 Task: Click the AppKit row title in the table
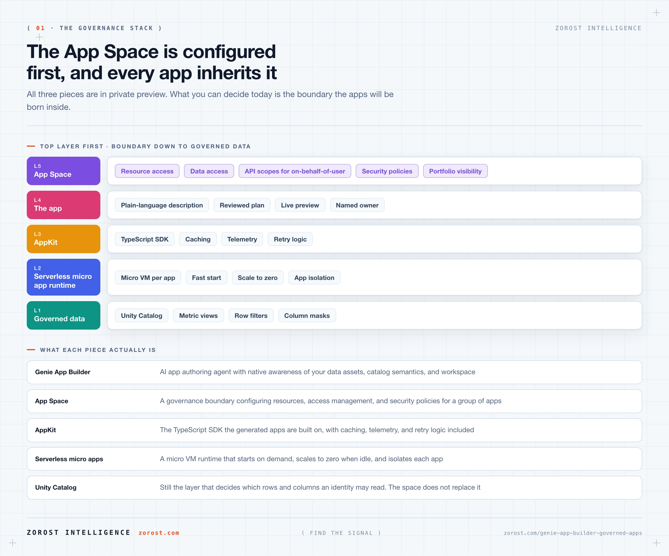tap(45, 430)
